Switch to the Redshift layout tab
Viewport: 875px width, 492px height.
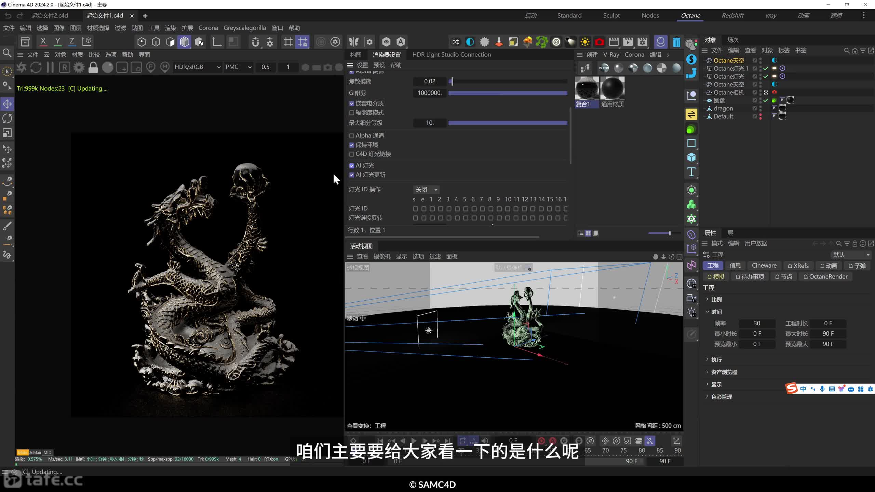[732, 16]
